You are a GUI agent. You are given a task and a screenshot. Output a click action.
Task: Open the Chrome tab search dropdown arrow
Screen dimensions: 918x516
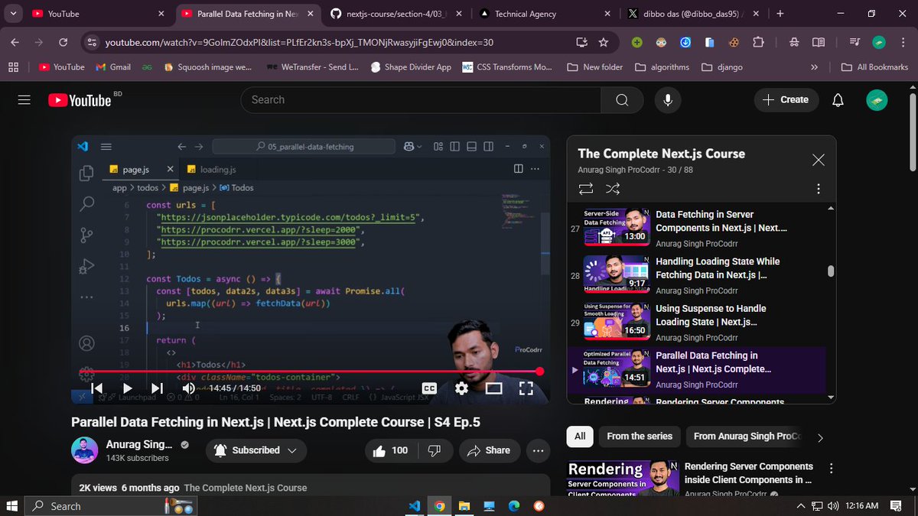(x=14, y=14)
